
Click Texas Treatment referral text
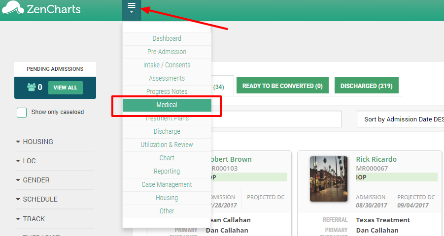[x=383, y=220]
